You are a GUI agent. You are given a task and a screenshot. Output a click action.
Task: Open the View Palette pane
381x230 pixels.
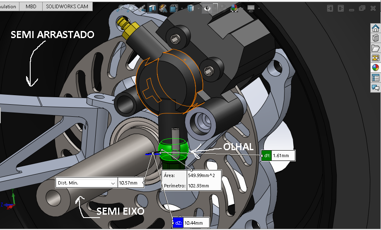(376, 58)
